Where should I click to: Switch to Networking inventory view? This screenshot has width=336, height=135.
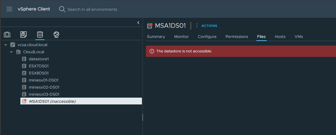[56, 35]
